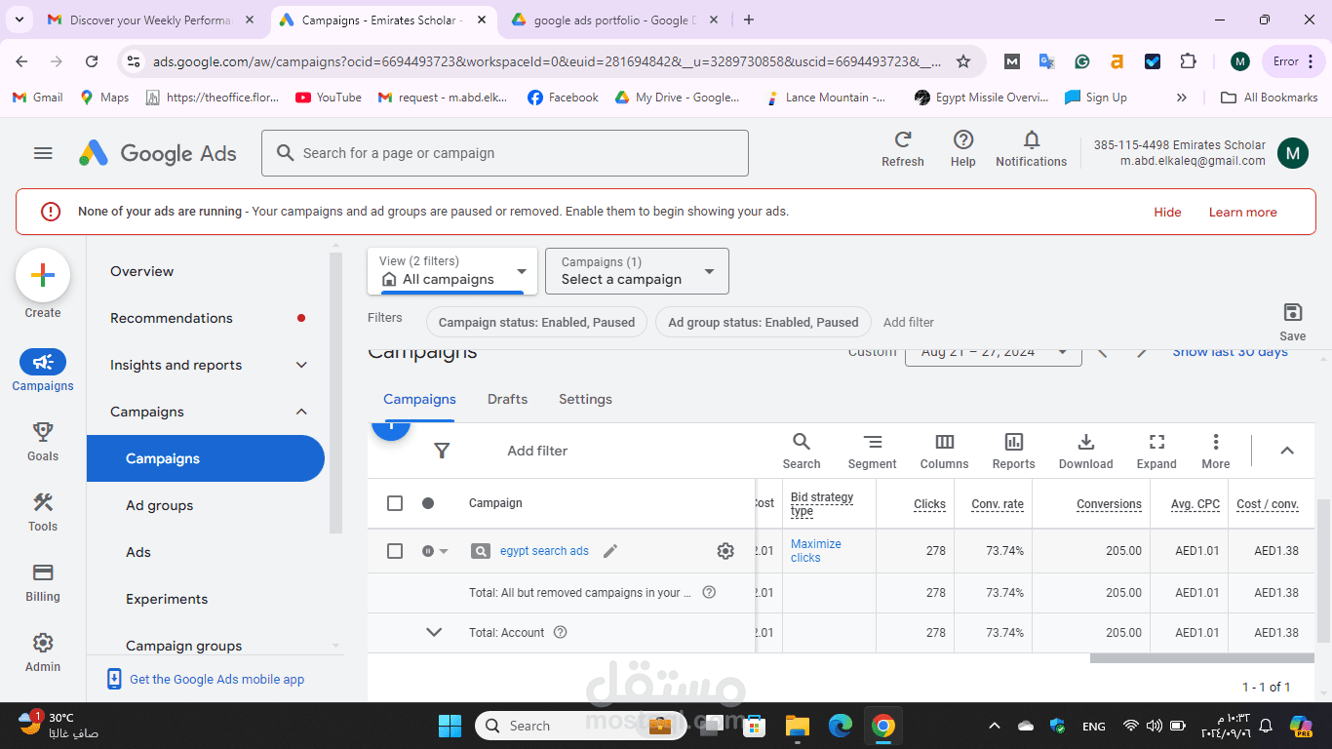
Task: Open Reports from the table toolbar
Action: tap(1014, 452)
